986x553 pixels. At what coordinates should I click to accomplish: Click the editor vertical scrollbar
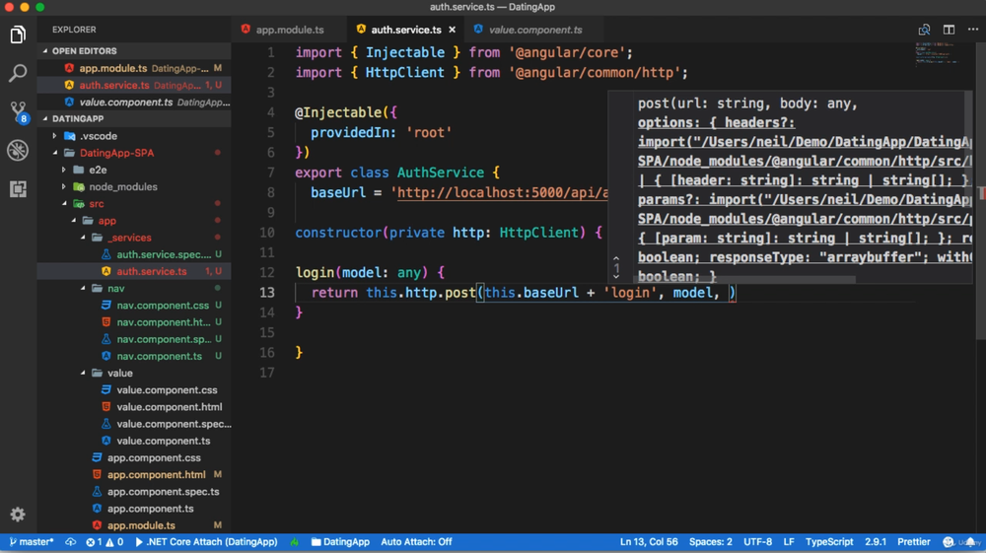point(981,191)
